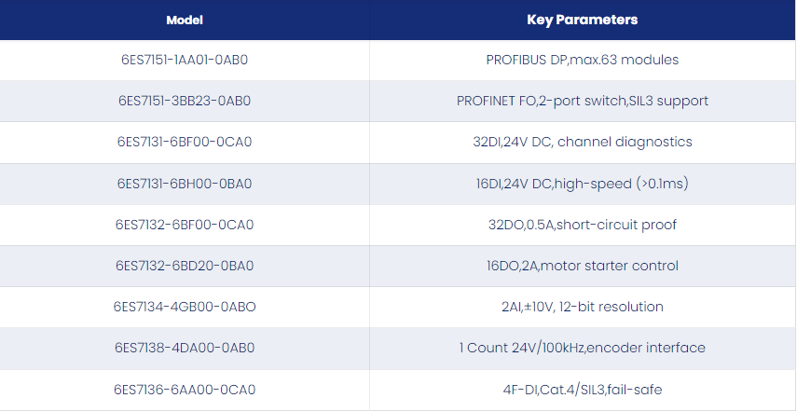Screen dimensions: 797x412
Task: Select 16DI high-speed parameter cell
Action: pos(583,184)
